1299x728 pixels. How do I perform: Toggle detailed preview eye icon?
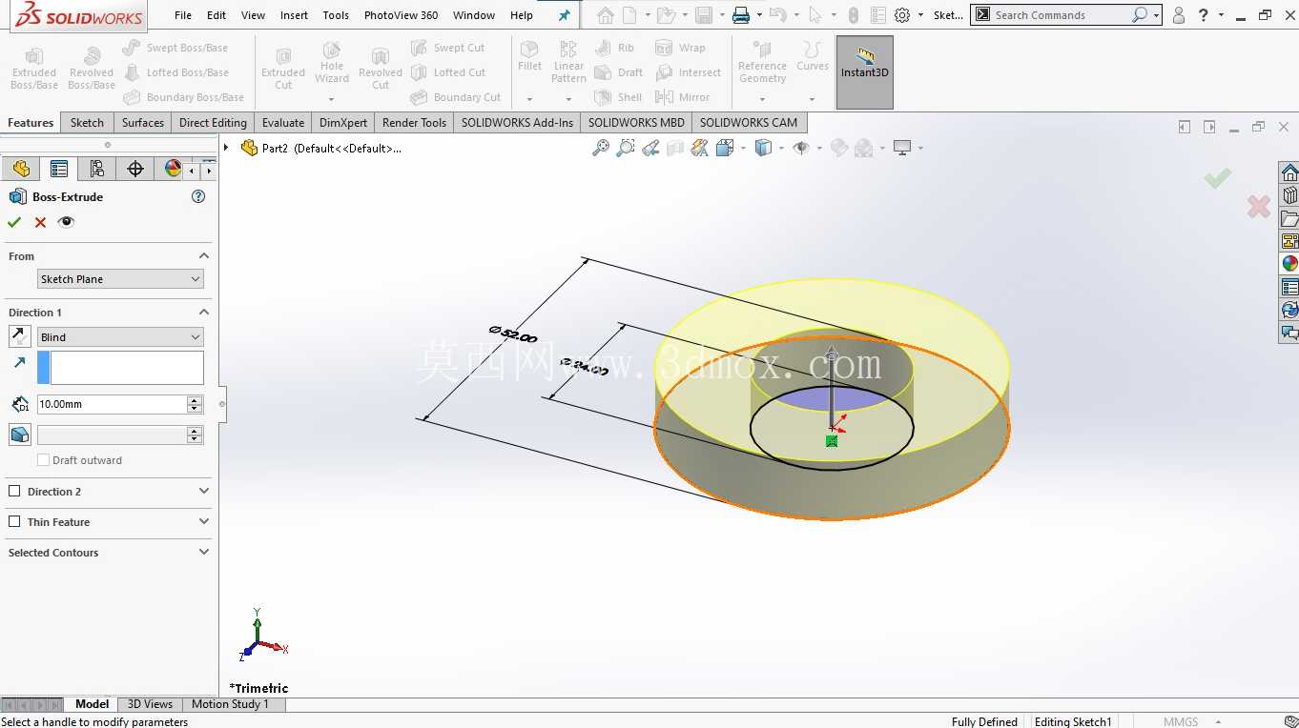tap(66, 222)
